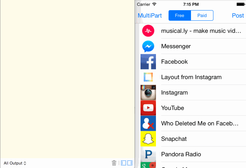
Task: Switch to the Paid segment
Action: (x=202, y=15)
